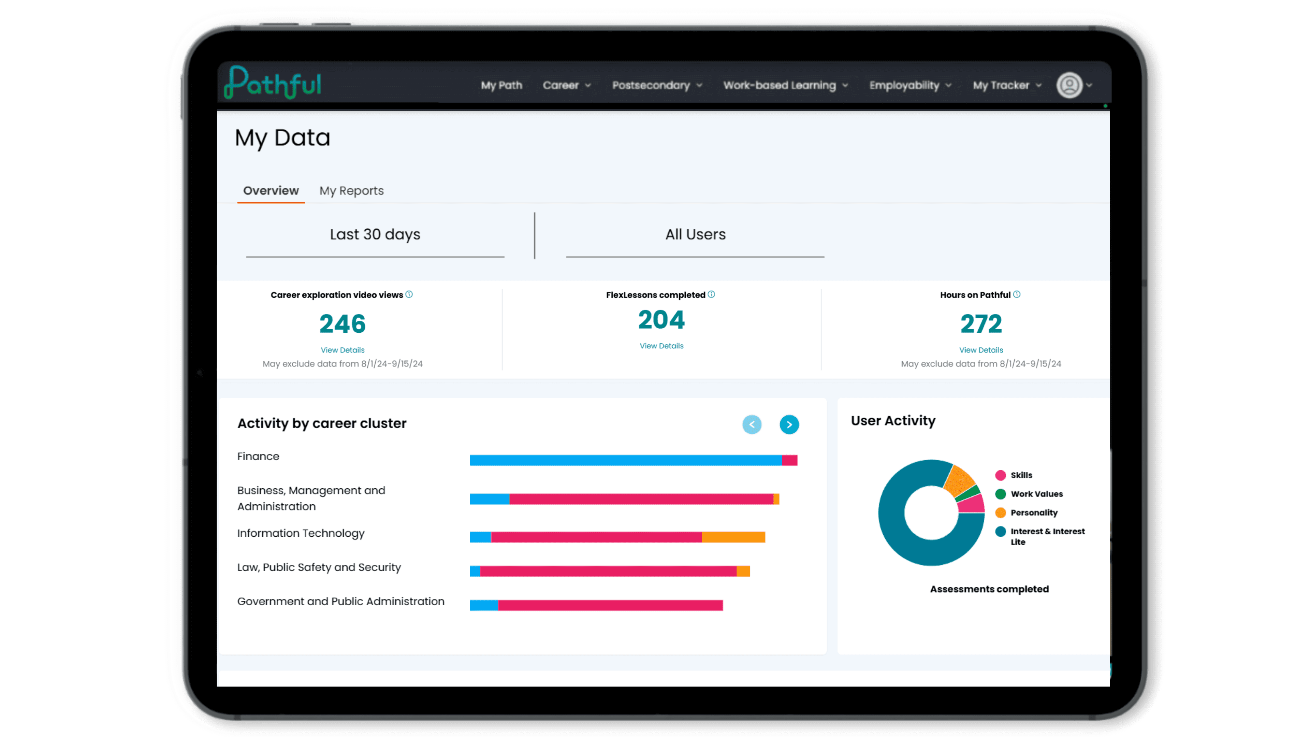This screenshot has width=1310, height=737.
Task: Click info icon beside Hours on Pathful
Action: (1016, 294)
